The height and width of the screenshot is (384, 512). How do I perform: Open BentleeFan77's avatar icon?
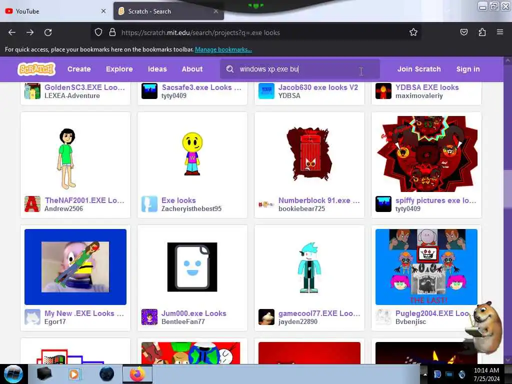point(149,317)
